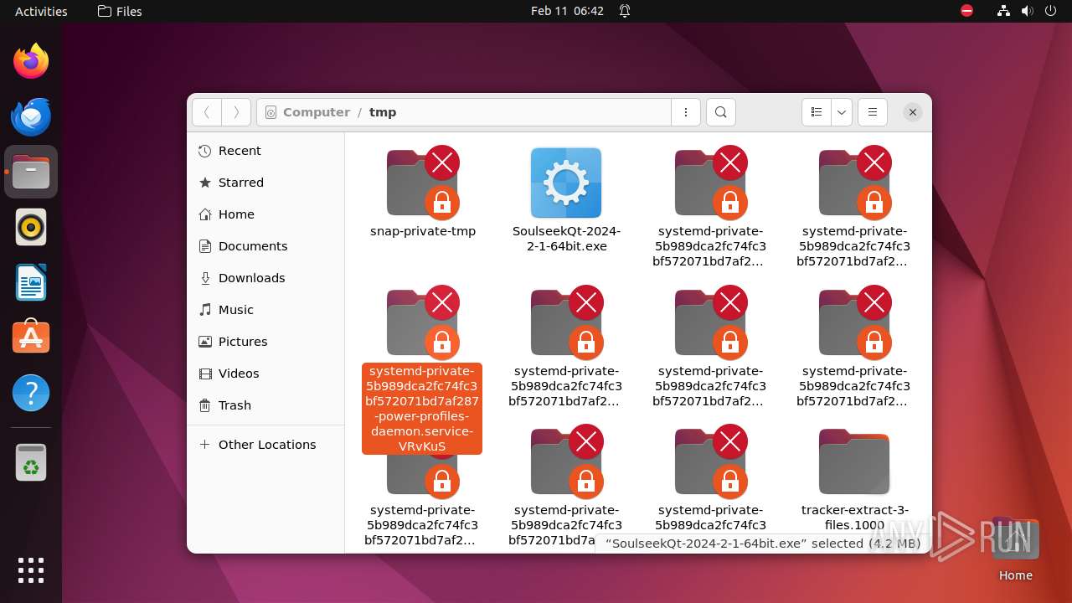Select Starred in the sidebar

pos(265,183)
